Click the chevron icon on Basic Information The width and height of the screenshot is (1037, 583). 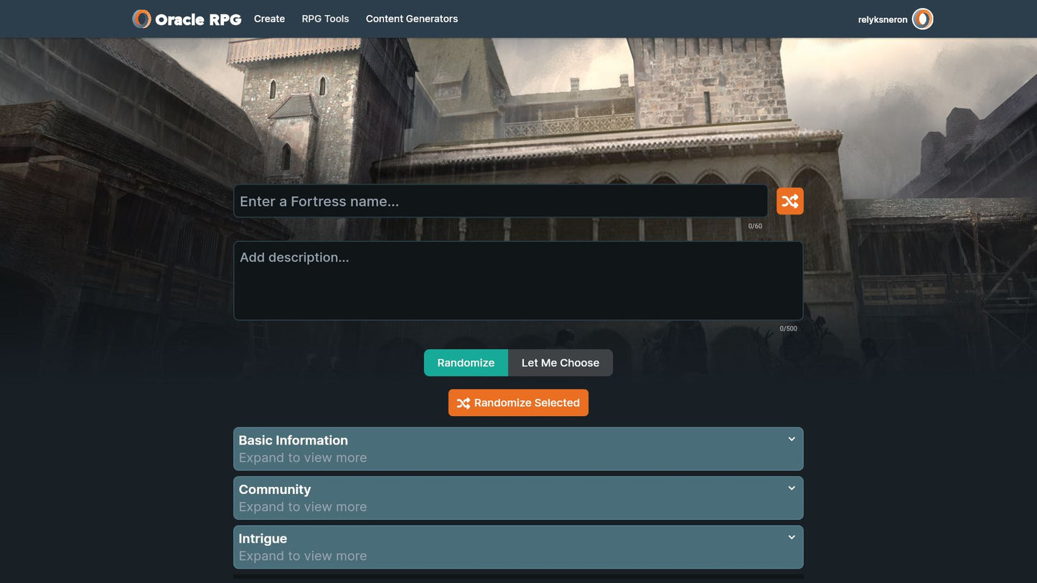[x=792, y=440]
